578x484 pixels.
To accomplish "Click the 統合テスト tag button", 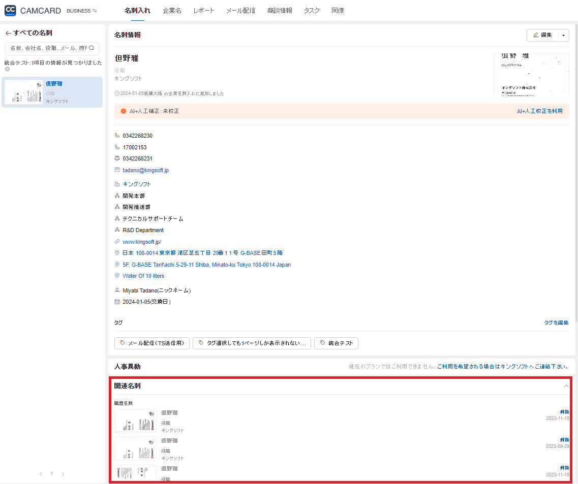I will pyautogui.click(x=336, y=343).
